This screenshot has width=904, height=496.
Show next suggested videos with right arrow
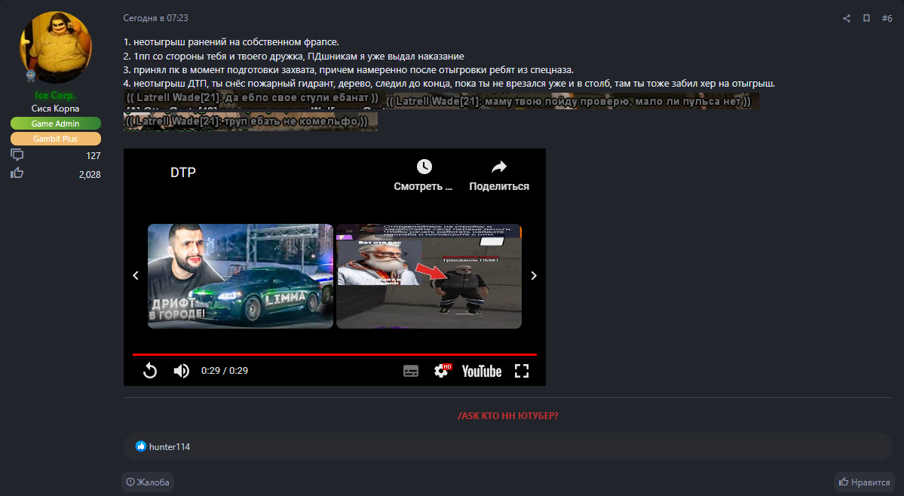coord(534,276)
